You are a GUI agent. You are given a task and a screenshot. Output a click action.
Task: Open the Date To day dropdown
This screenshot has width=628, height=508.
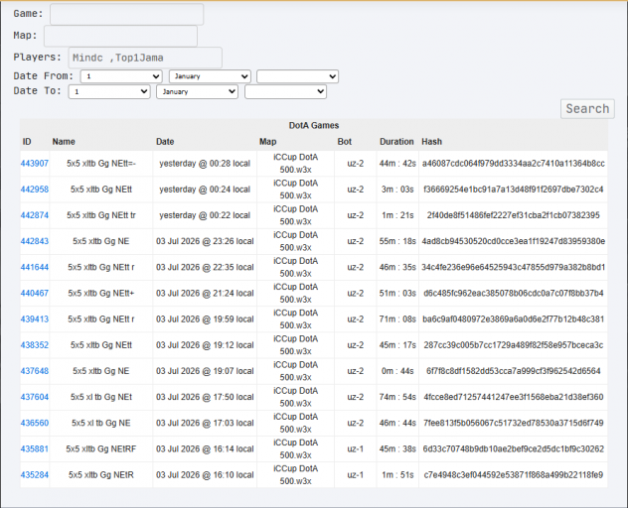(x=109, y=91)
